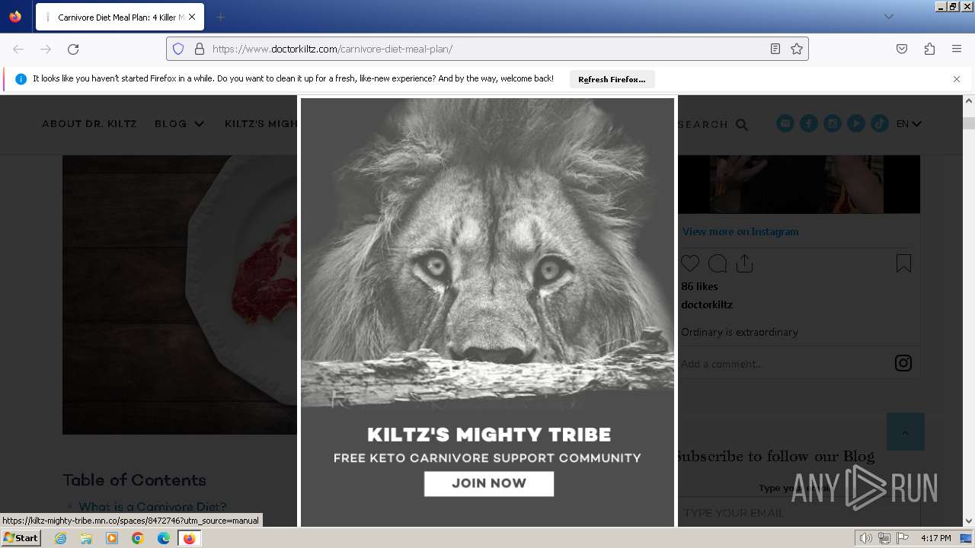The width and height of the screenshot is (975, 548).
Task: Click the email icon in the site header
Action: (785, 123)
